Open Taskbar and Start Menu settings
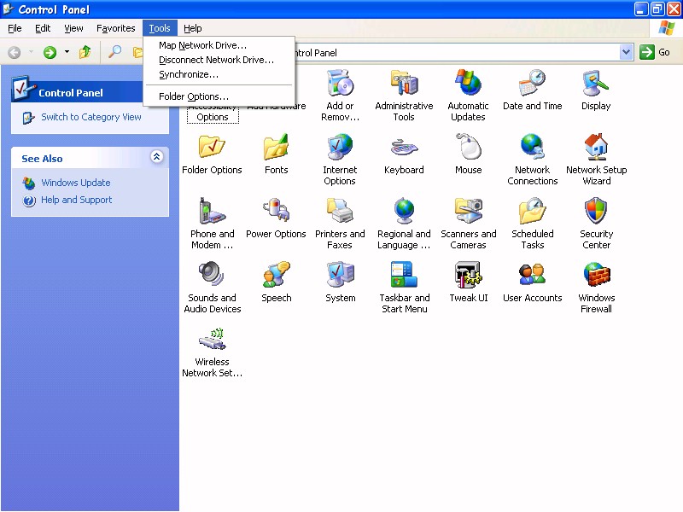Image resolution: width=683 pixels, height=512 pixels. point(404,288)
